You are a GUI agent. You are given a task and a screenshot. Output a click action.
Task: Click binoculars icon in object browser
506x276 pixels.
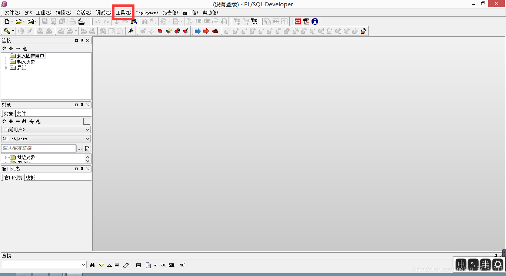point(24,121)
